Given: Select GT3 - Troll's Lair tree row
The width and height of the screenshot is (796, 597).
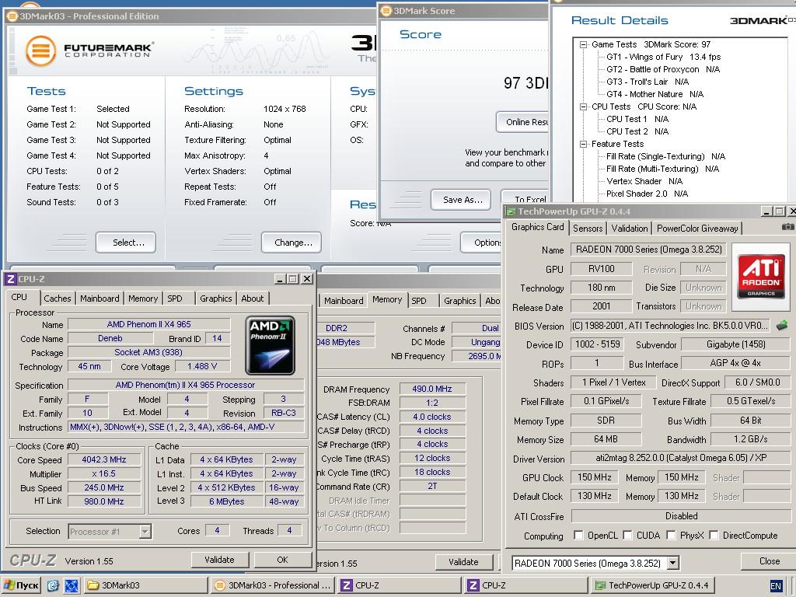Looking at the screenshot, I should pyautogui.click(x=648, y=82).
